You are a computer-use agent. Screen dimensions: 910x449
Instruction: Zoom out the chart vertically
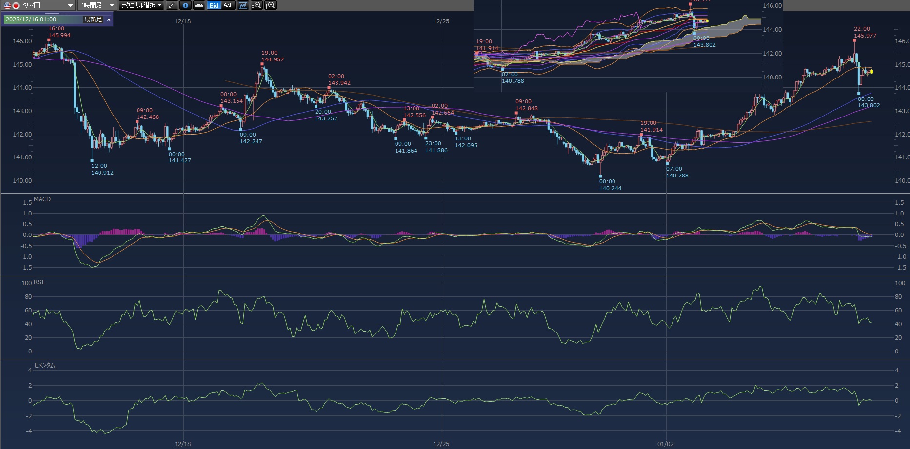[x=257, y=5]
